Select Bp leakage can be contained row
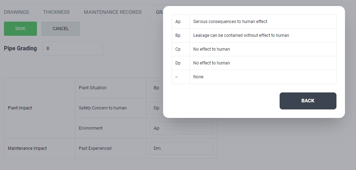356x170 pixels. click(254, 35)
